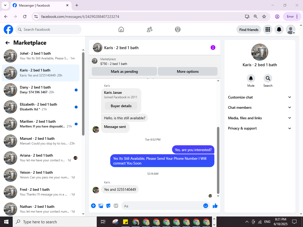
Task: Expand Customize chat section
Action: (260, 97)
